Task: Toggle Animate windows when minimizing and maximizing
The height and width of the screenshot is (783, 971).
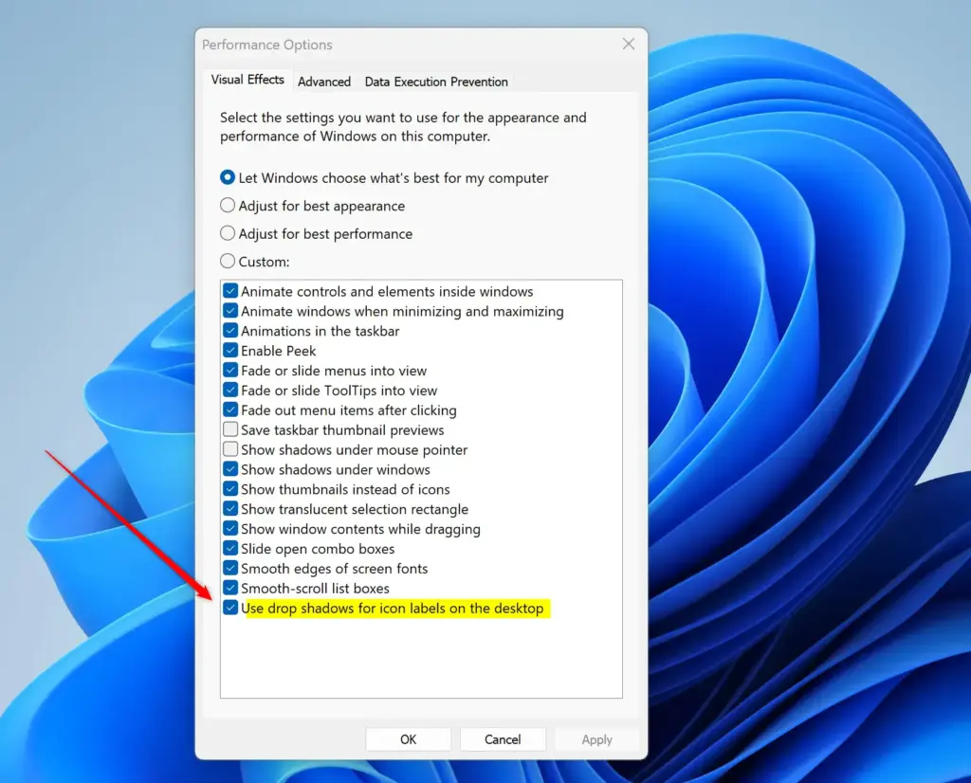Action: click(x=230, y=311)
